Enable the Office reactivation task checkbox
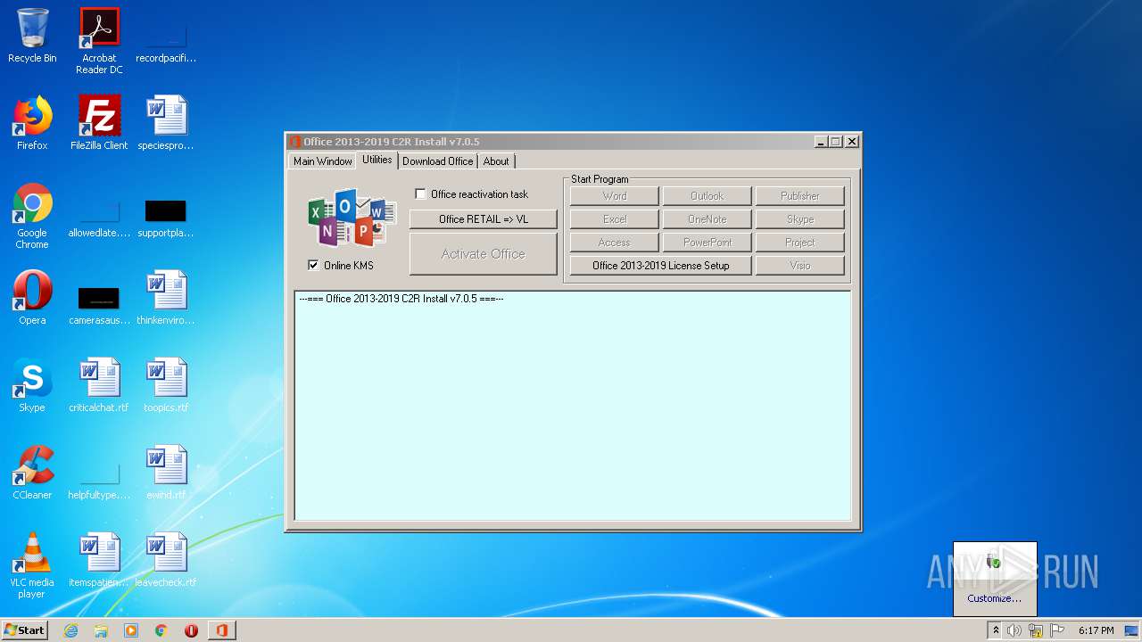The height and width of the screenshot is (642, 1142). click(x=421, y=194)
